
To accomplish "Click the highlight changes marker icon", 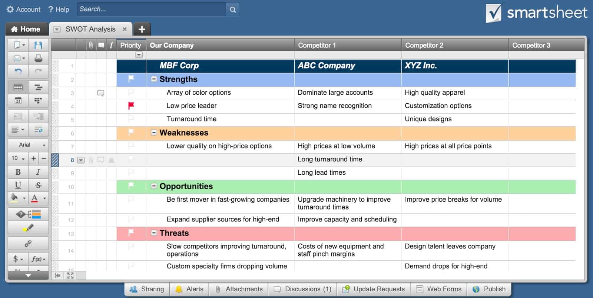I will coord(28,228).
